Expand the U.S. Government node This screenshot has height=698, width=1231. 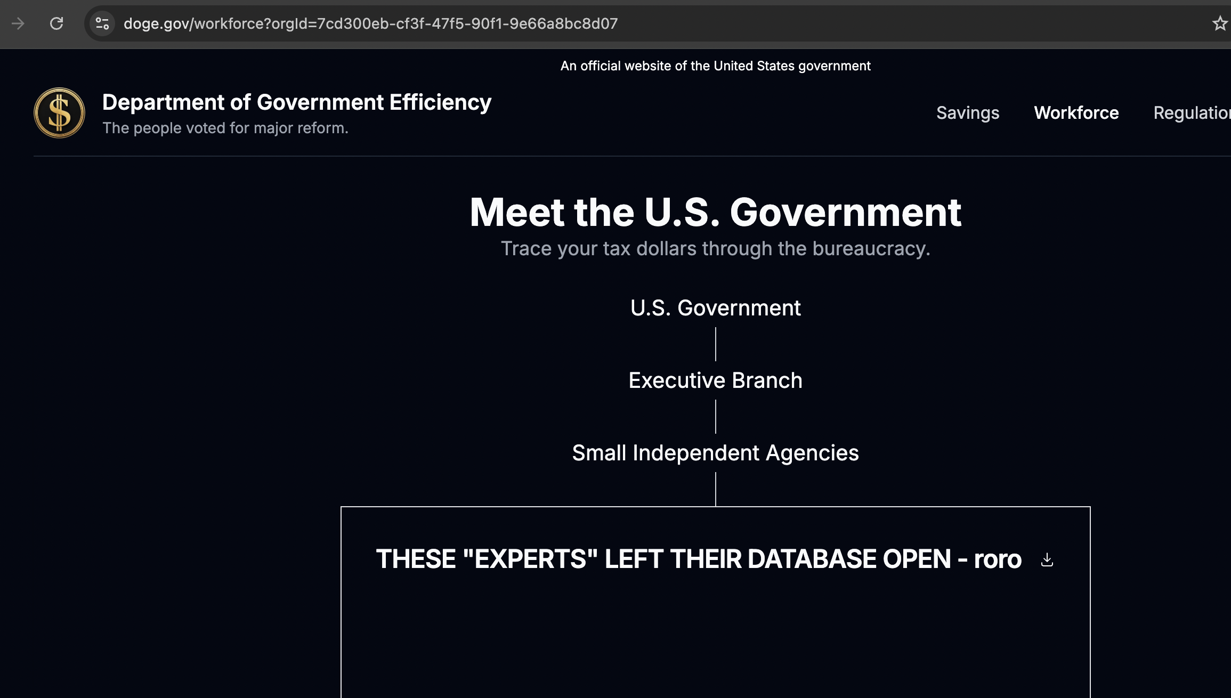click(715, 308)
